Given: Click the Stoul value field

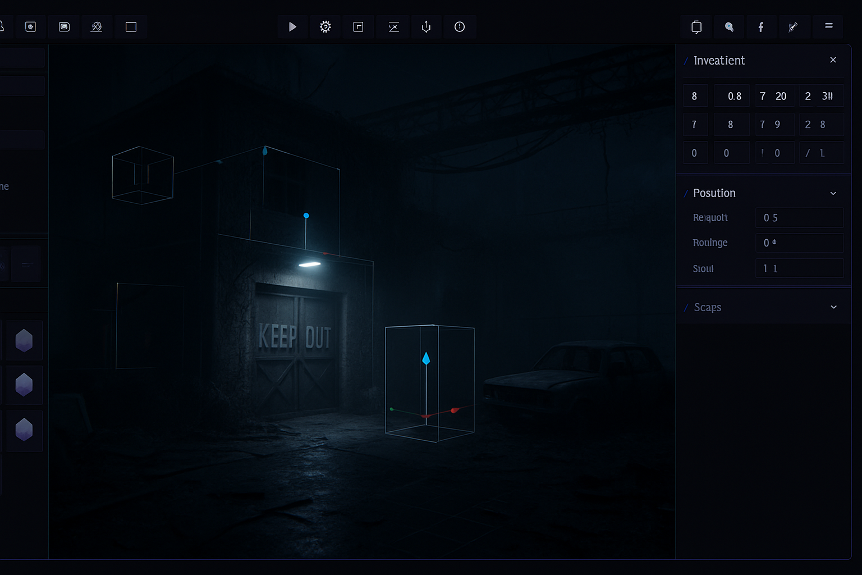Looking at the screenshot, I should coord(799,268).
